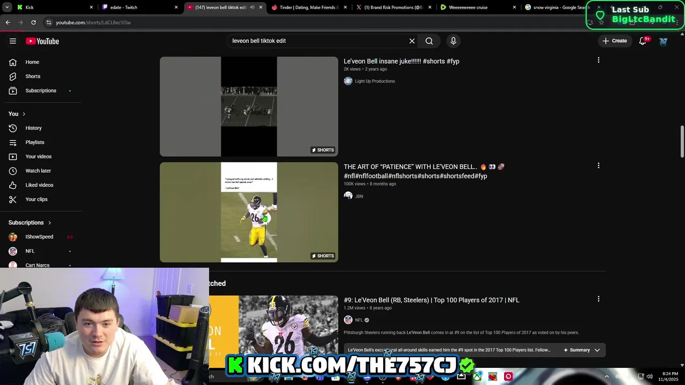Click the page vertical scrollbar thumb
Screen dimensions: 685x385
682,142
